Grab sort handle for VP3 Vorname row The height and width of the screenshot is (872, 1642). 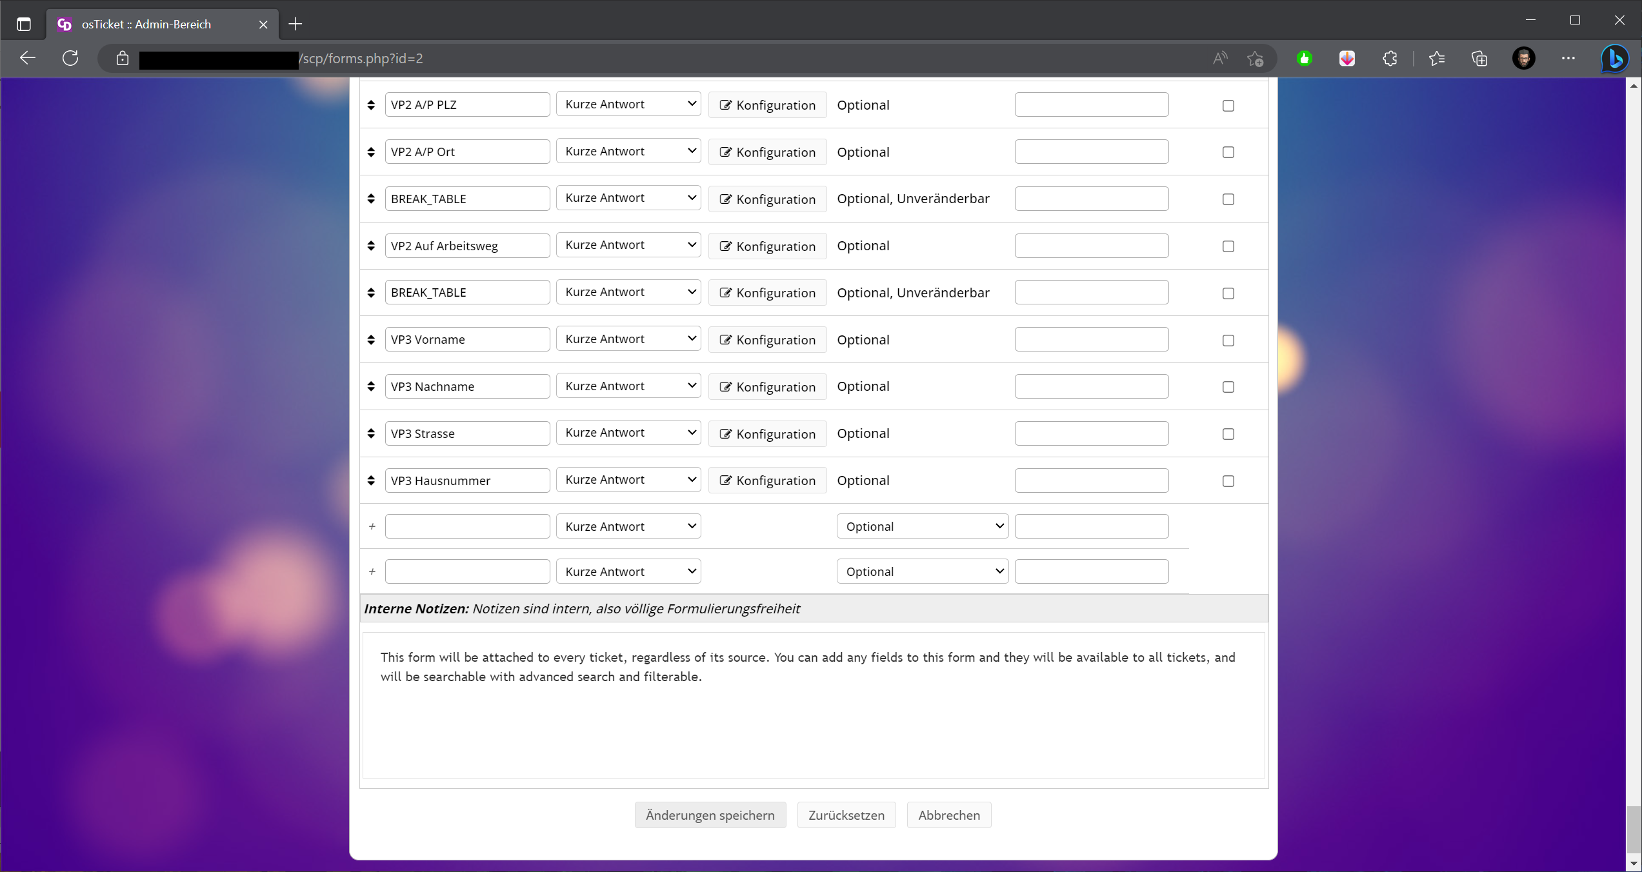pyautogui.click(x=371, y=339)
